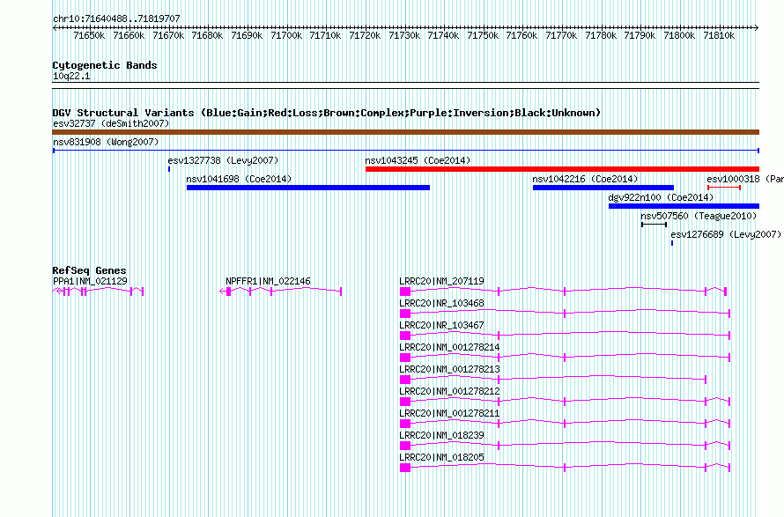Image resolution: width=784 pixels, height=517 pixels.
Task: Select the 10q22.1 band label
Action: point(71,76)
